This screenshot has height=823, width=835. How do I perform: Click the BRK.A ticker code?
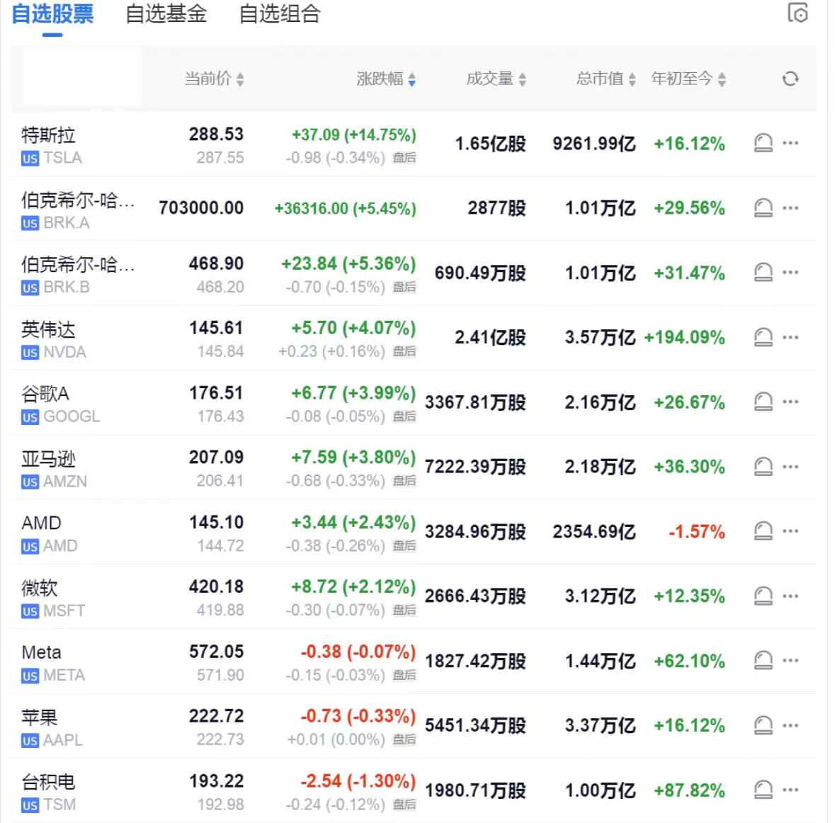click(x=67, y=222)
